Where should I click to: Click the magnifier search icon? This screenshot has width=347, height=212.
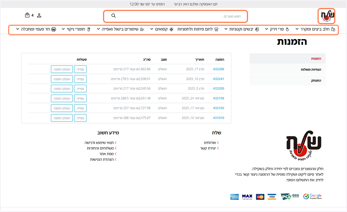114,16
